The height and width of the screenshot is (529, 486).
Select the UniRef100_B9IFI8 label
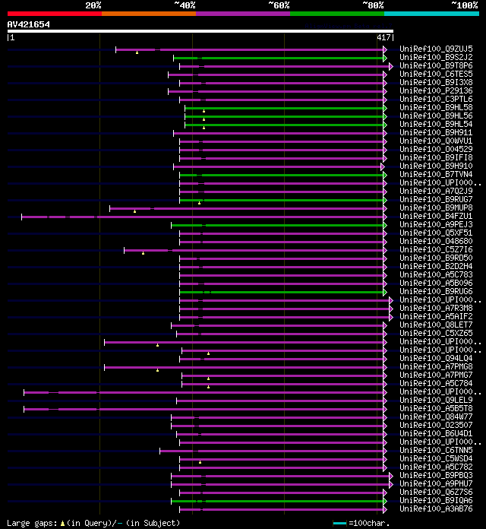(x=436, y=157)
